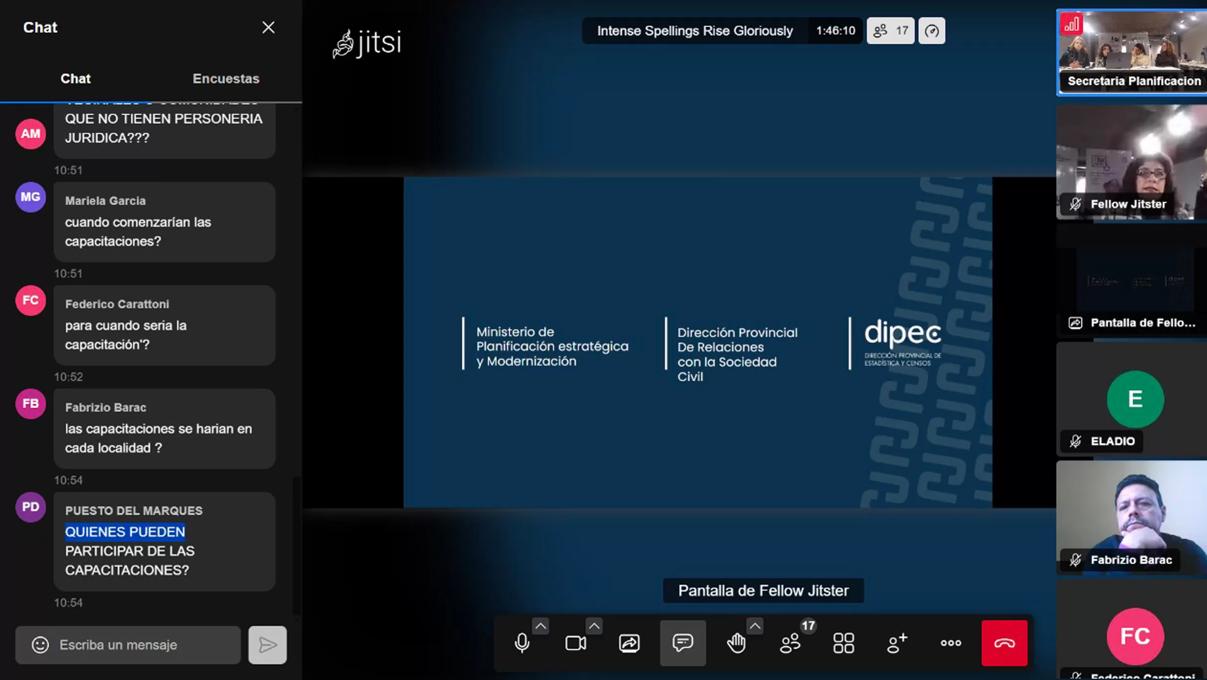Select ELADIO participant thumbnail
Image resolution: width=1207 pixels, height=680 pixels.
1132,399
